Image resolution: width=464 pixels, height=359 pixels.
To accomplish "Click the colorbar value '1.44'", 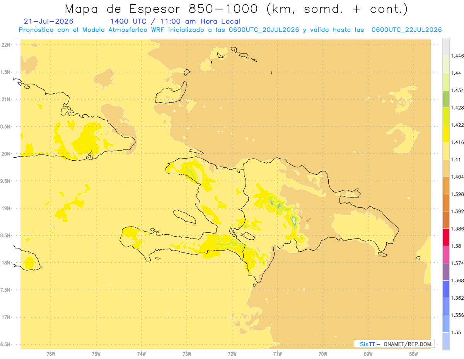I will click(x=457, y=73).
